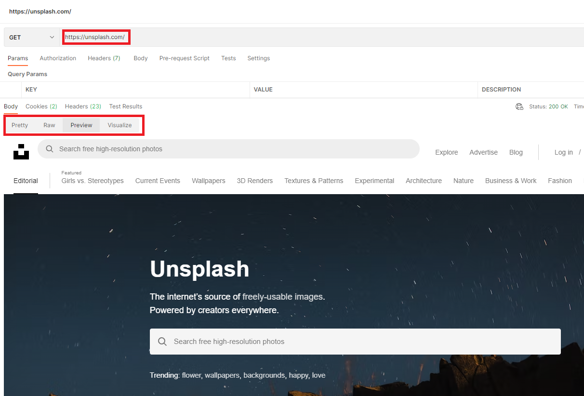This screenshot has width=584, height=396.
Task: Open the Blog link
Action: (x=516, y=152)
